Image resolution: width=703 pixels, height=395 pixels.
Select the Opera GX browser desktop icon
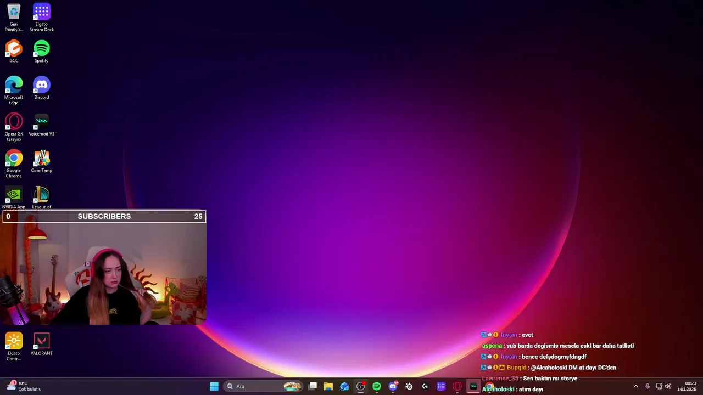click(14, 127)
